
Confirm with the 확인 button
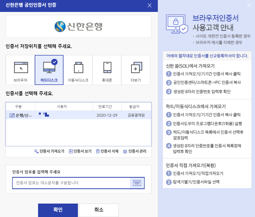coord(58,210)
